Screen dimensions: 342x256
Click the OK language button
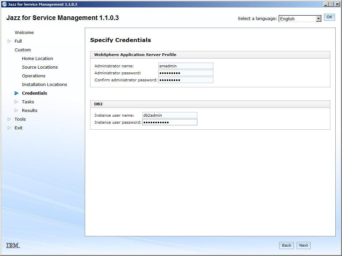[329, 17]
